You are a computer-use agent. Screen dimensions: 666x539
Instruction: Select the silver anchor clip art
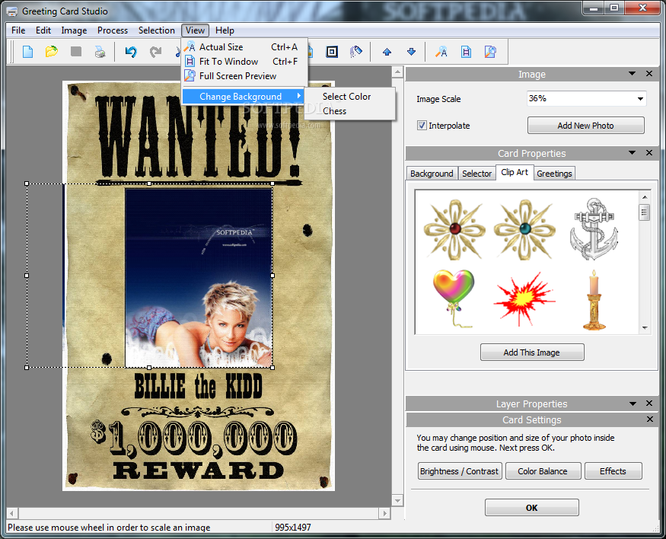[594, 229]
